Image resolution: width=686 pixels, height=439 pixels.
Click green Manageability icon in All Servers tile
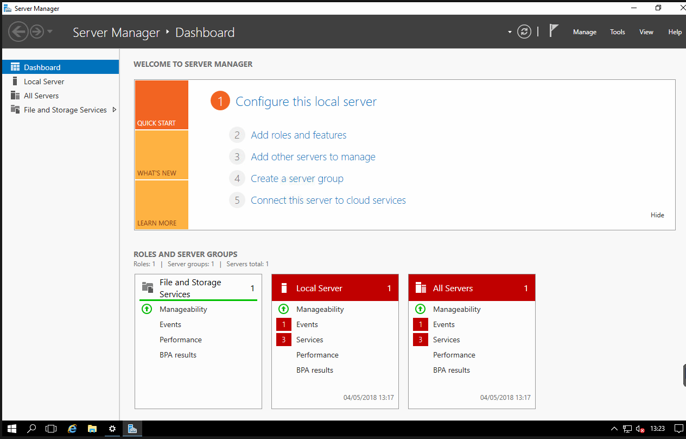tap(420, 309)
